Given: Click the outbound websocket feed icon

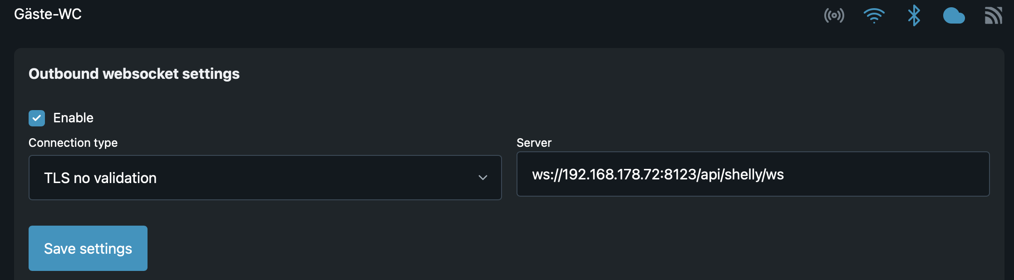Looking at the screenshot, I should 993,15.
